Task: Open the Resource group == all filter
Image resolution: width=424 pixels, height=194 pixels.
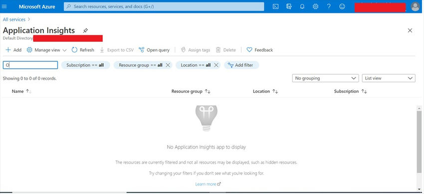Action: [140, 65]
